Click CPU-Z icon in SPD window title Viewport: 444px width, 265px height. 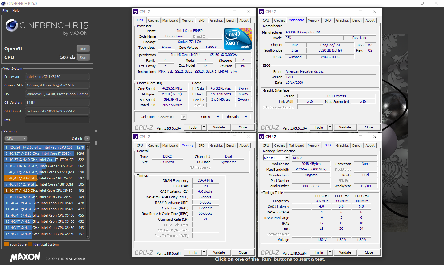coord(261,137)
